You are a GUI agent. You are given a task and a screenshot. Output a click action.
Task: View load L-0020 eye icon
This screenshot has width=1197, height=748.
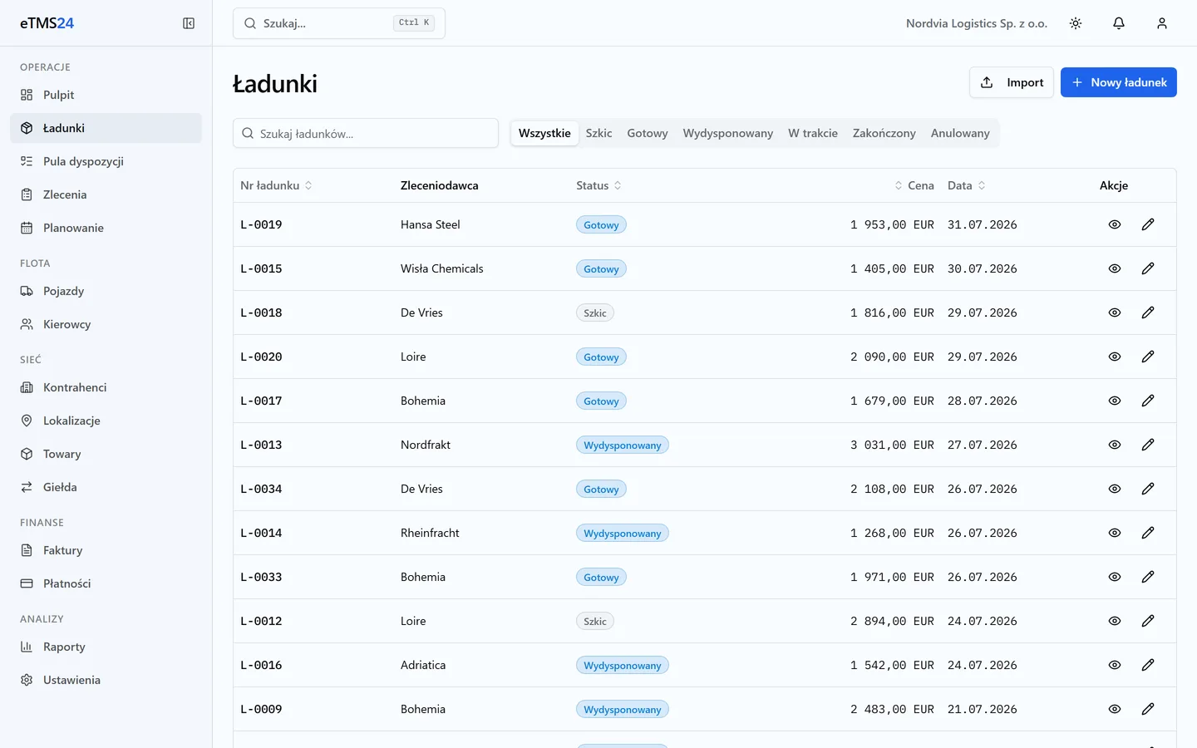1115,357
